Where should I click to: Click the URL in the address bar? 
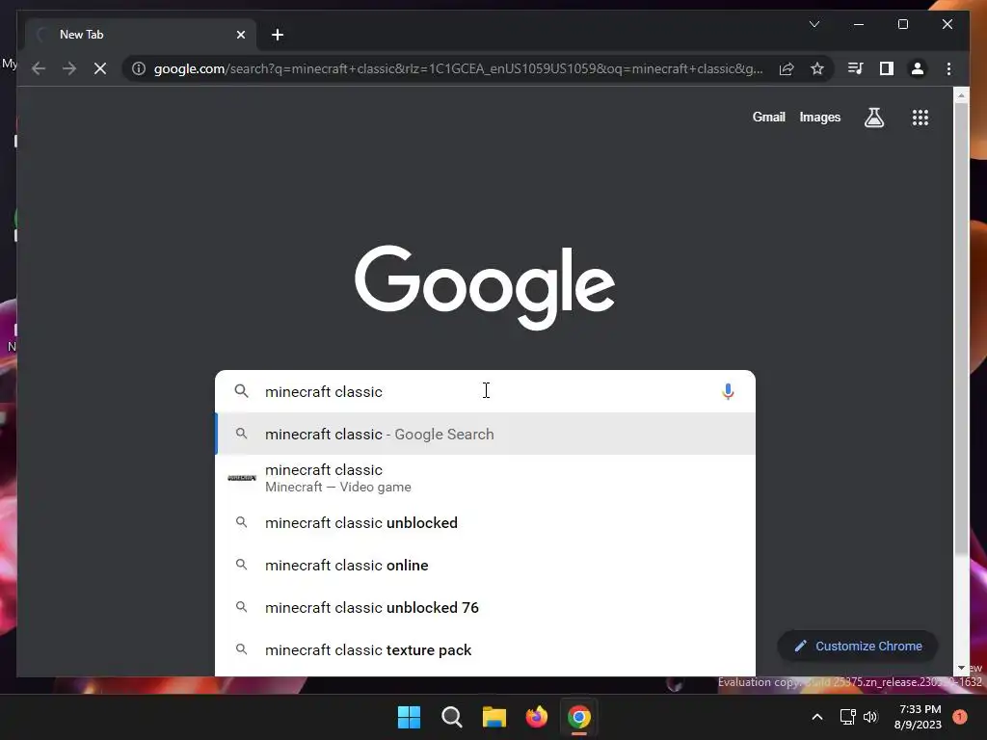(458, 68)
